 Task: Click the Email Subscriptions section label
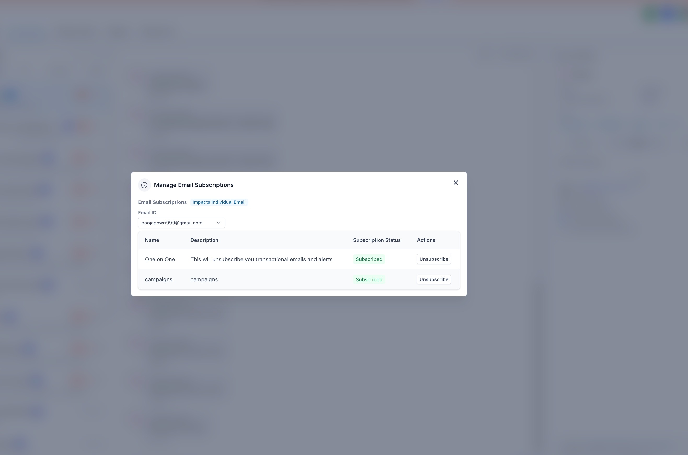[x=162, y=202]
